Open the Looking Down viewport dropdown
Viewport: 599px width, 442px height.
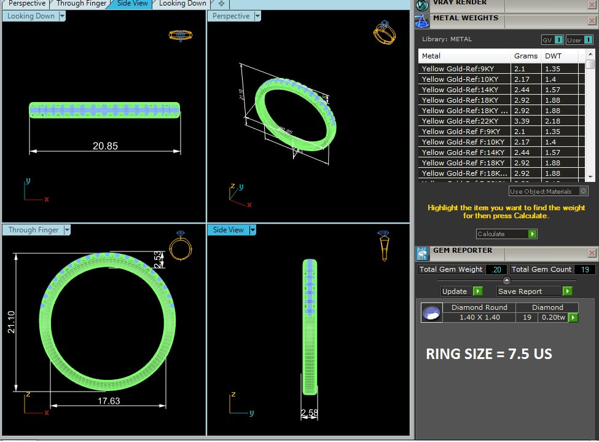click(x=62, y=16)
